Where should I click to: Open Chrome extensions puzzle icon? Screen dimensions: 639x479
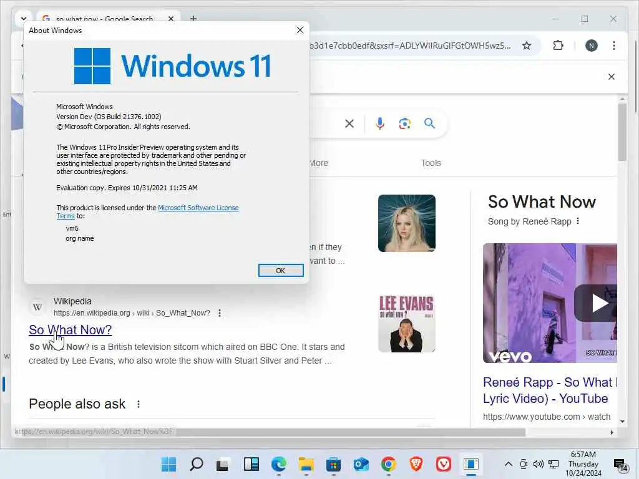point(558,46)
